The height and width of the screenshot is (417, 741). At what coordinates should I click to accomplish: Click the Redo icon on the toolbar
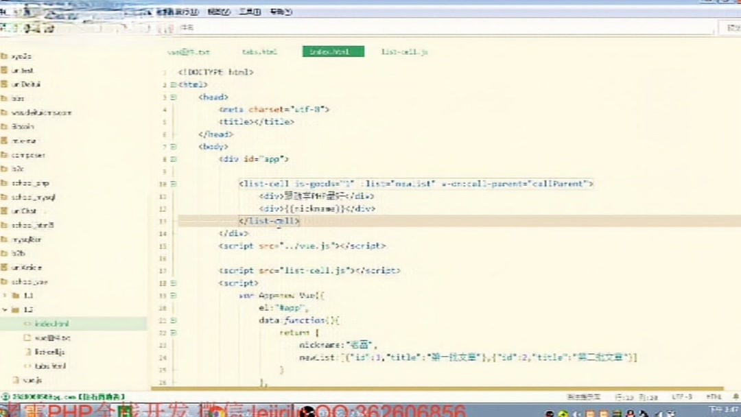click(x=47, y=29)
